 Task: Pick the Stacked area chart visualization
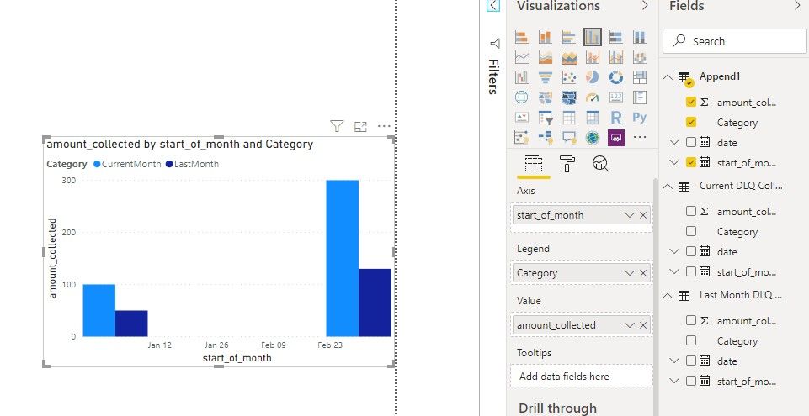point(569,57)
